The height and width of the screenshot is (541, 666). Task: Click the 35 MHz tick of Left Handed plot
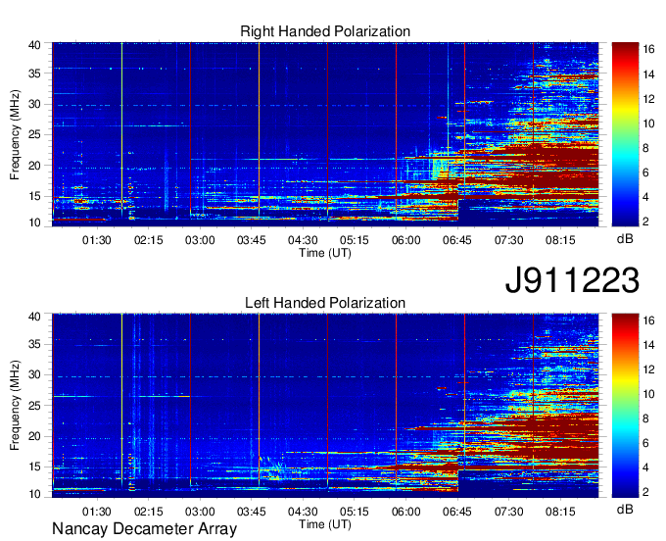coord(34,344)
